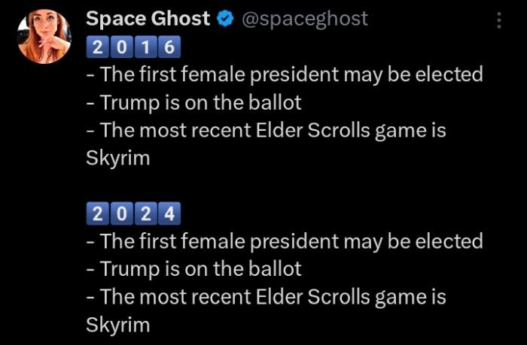
Task: Click Trump on the ballot line under 2016
Action: click(x=194, y=102)
